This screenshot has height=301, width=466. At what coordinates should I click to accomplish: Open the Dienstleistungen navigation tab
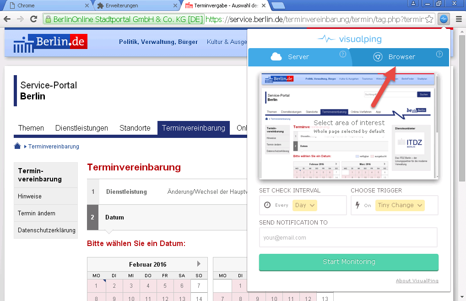(x=81, y=128)
